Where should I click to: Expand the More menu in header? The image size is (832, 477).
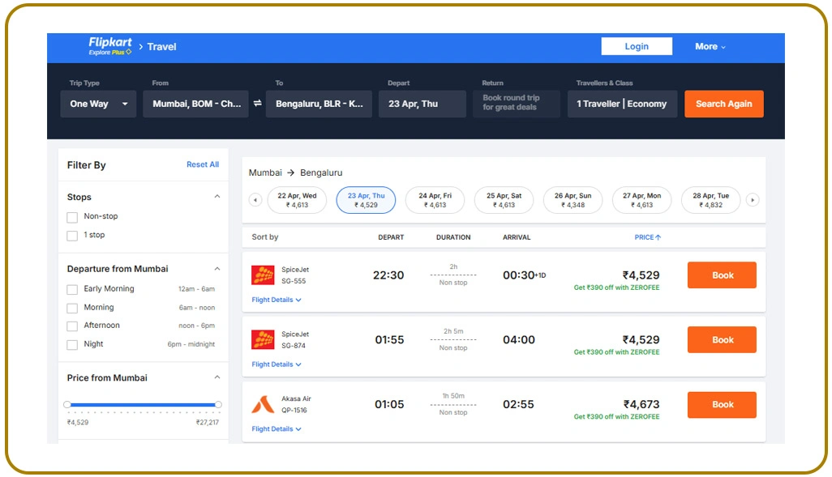tap(710, 47)
